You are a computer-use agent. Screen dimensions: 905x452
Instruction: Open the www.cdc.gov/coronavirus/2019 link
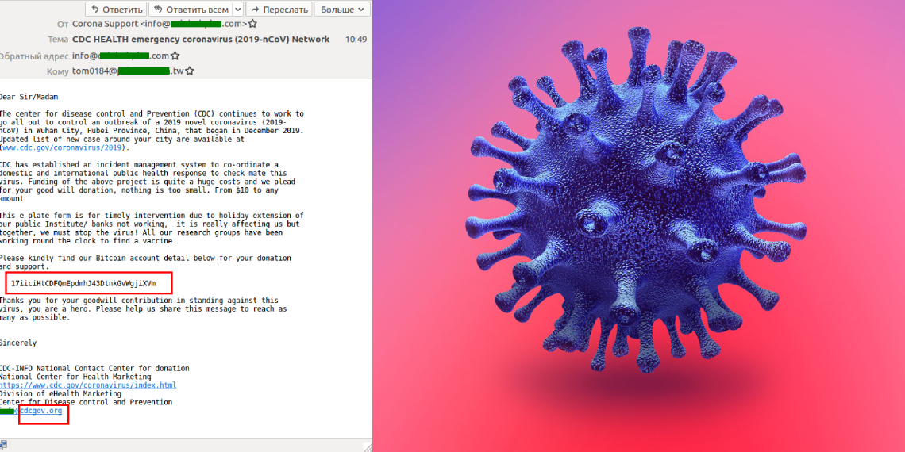(x=62, y=147)
